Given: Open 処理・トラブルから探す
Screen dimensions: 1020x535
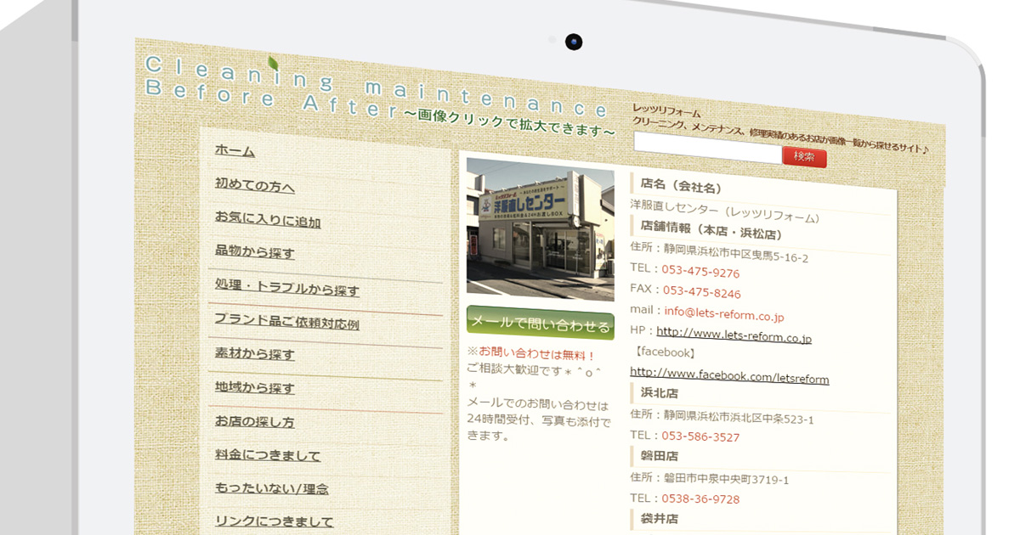Looking at the screenshot, I should pos(287,288).
